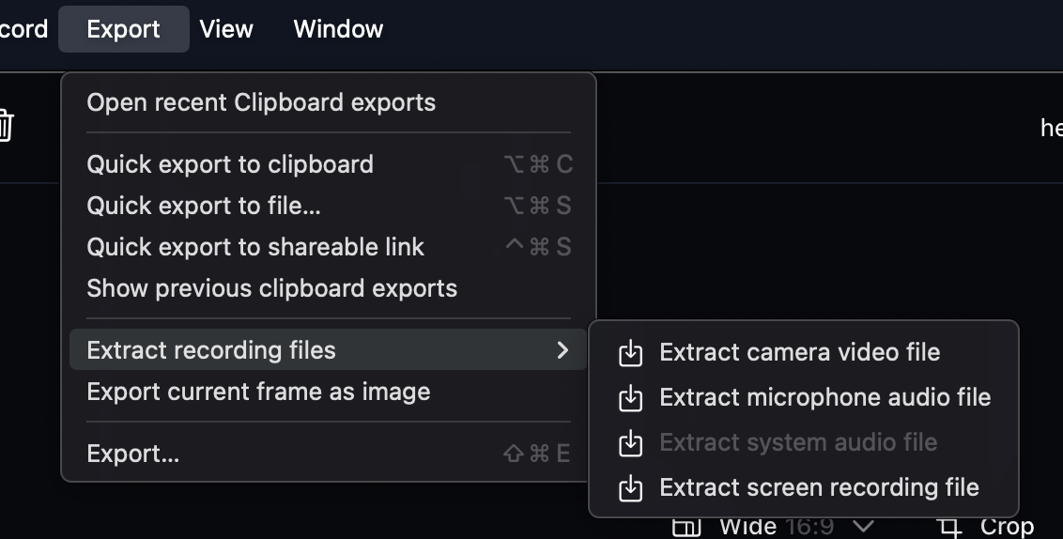The height and width of the screenshot is (539, 1063).
Task: Click the download icon beside Extract screen recording file
Action: click(631, 488)
